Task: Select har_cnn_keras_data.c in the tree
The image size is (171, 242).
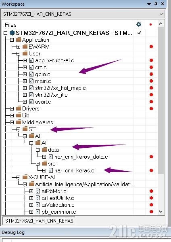Action: [x=81, y=157]
